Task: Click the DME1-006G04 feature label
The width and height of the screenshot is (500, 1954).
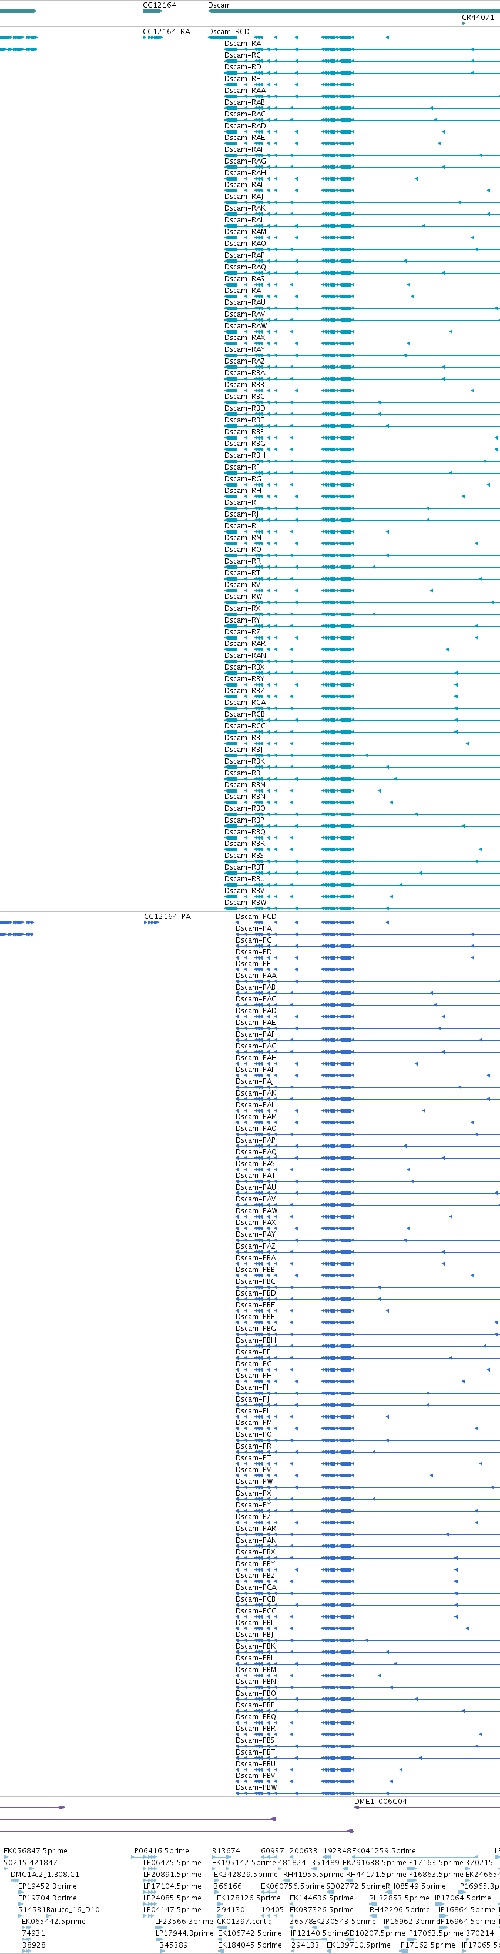Action: tap(380, 1802)
